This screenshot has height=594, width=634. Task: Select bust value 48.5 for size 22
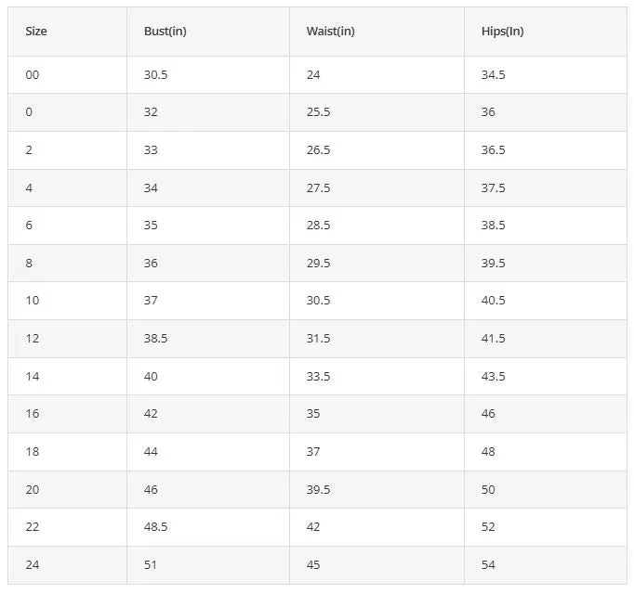pyautogui.click(x=155, y=526)
